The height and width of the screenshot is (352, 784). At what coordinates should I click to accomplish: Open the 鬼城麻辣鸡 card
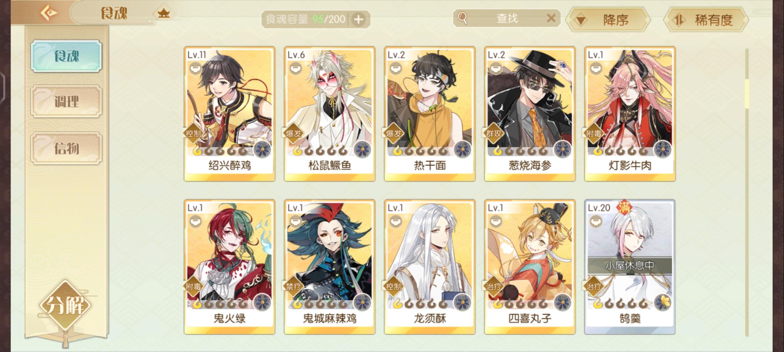tap(329, 267)
